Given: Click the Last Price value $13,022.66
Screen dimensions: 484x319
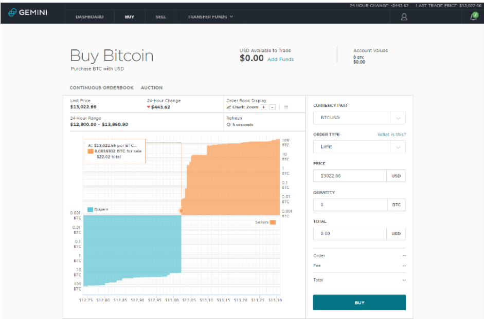Looking at the screenshot, I should click(x=83, y=107).
